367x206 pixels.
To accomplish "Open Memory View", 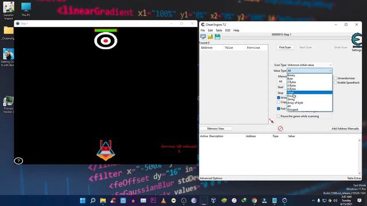I will pos(216,128).
